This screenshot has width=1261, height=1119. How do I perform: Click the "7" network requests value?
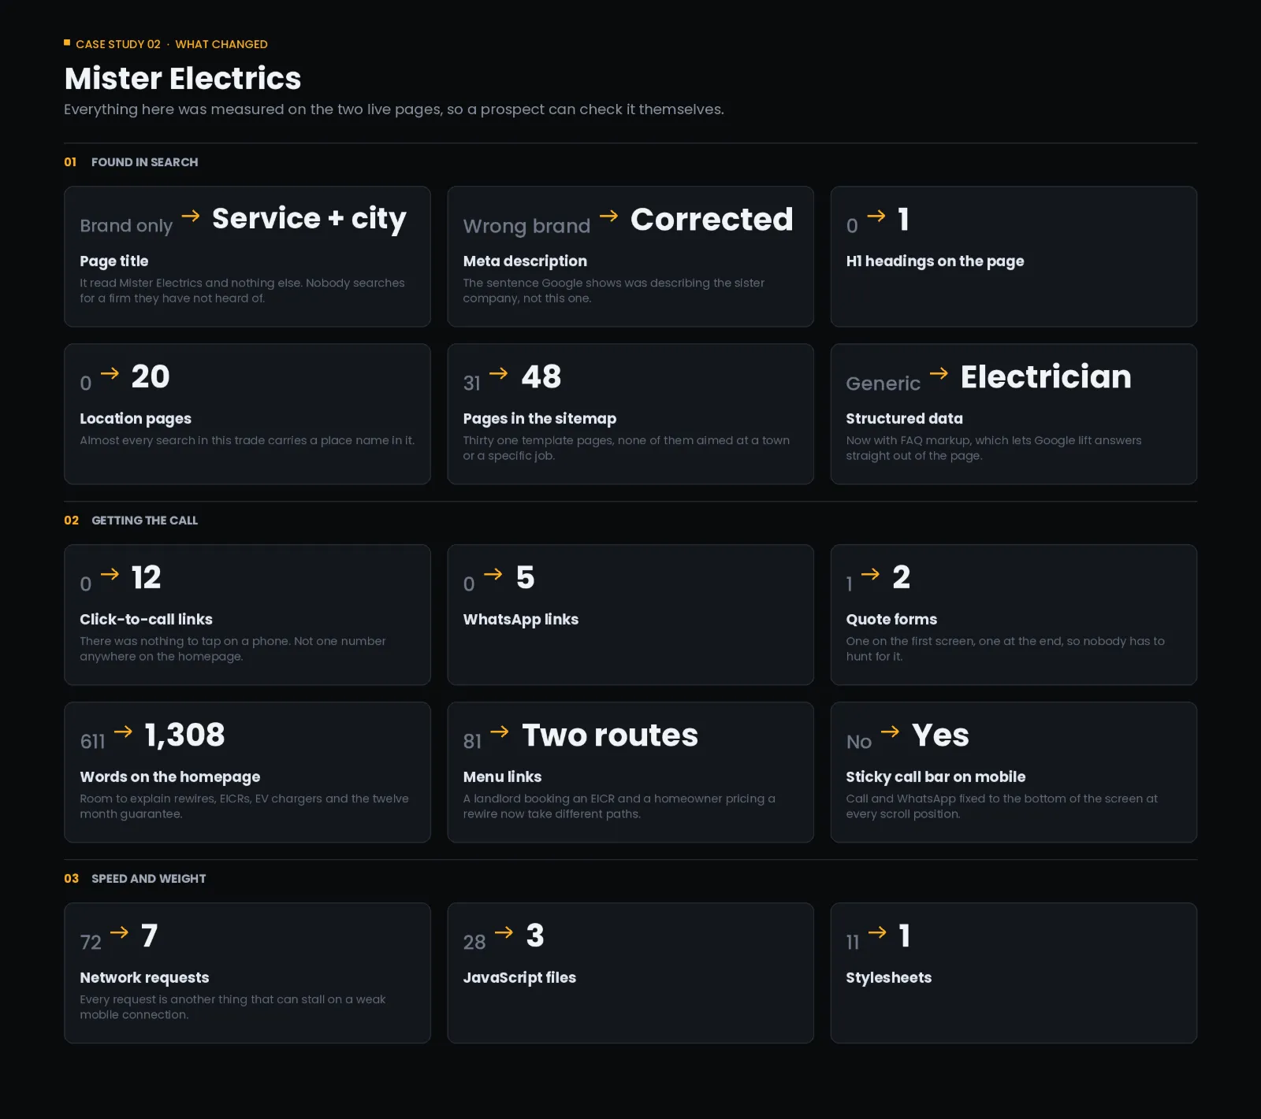[150, 936]
